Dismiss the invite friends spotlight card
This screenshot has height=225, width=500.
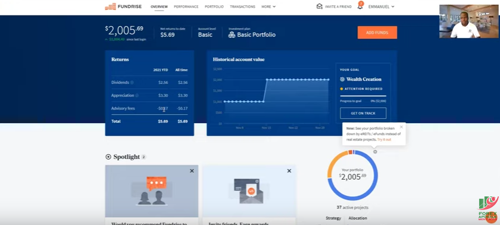point(289,171)
